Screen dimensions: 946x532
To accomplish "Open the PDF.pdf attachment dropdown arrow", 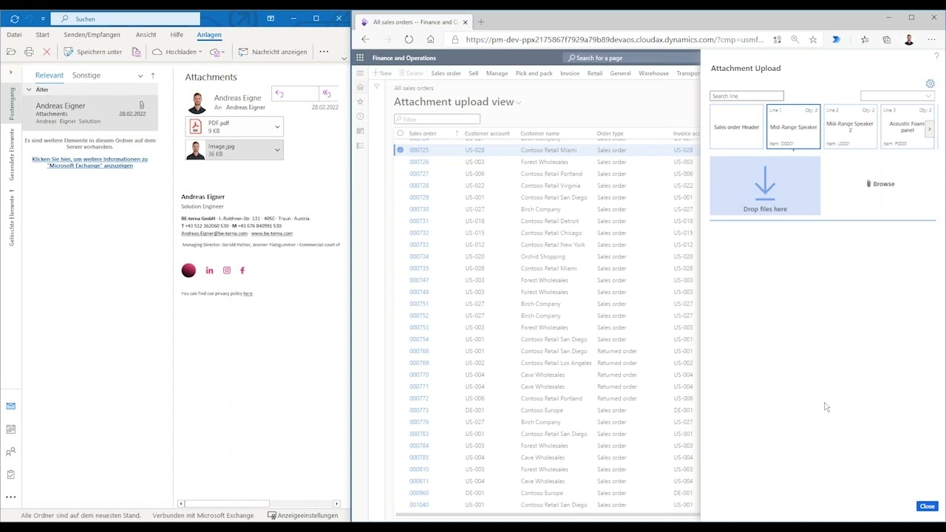I will pyautogui.click(x=277, y=127).
